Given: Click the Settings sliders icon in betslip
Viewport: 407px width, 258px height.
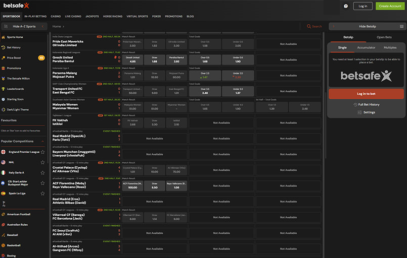Looking at the screenshot, I should (359, 112).
